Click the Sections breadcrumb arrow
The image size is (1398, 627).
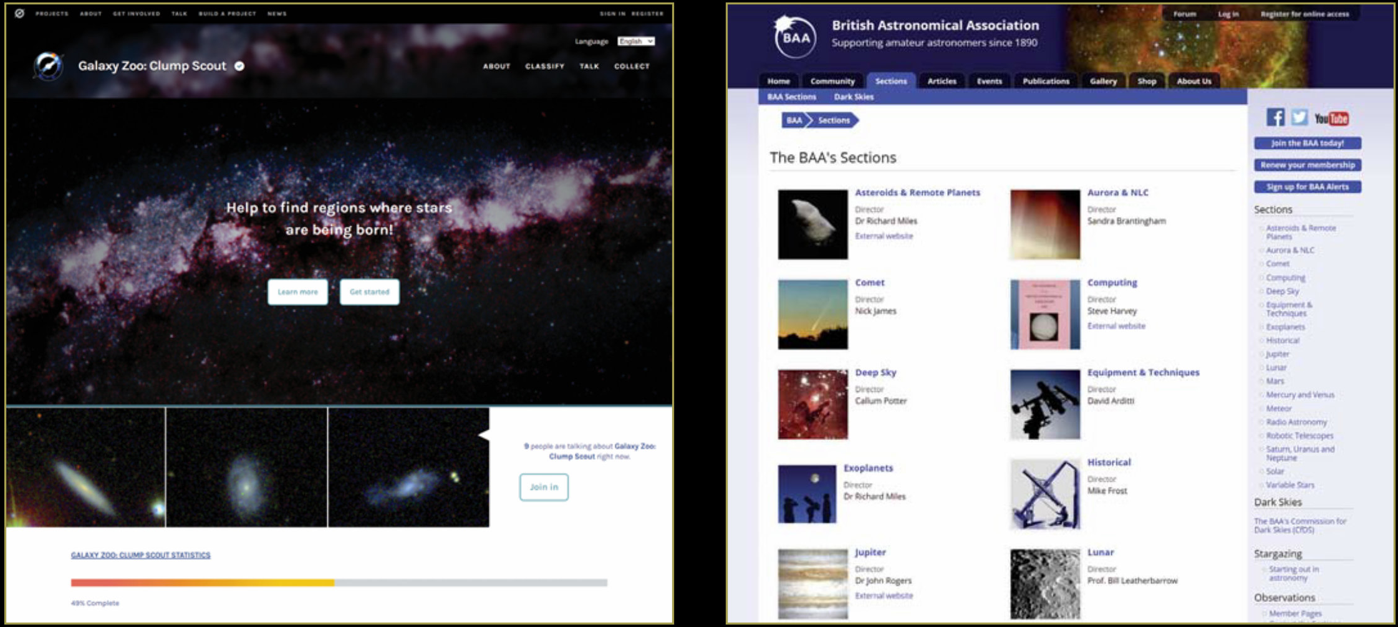[834, 120]
